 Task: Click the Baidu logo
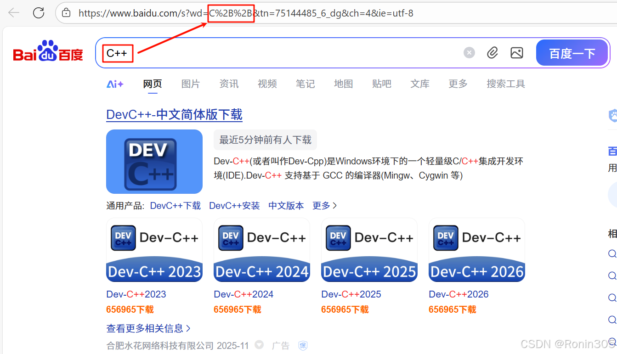(48, 51)
